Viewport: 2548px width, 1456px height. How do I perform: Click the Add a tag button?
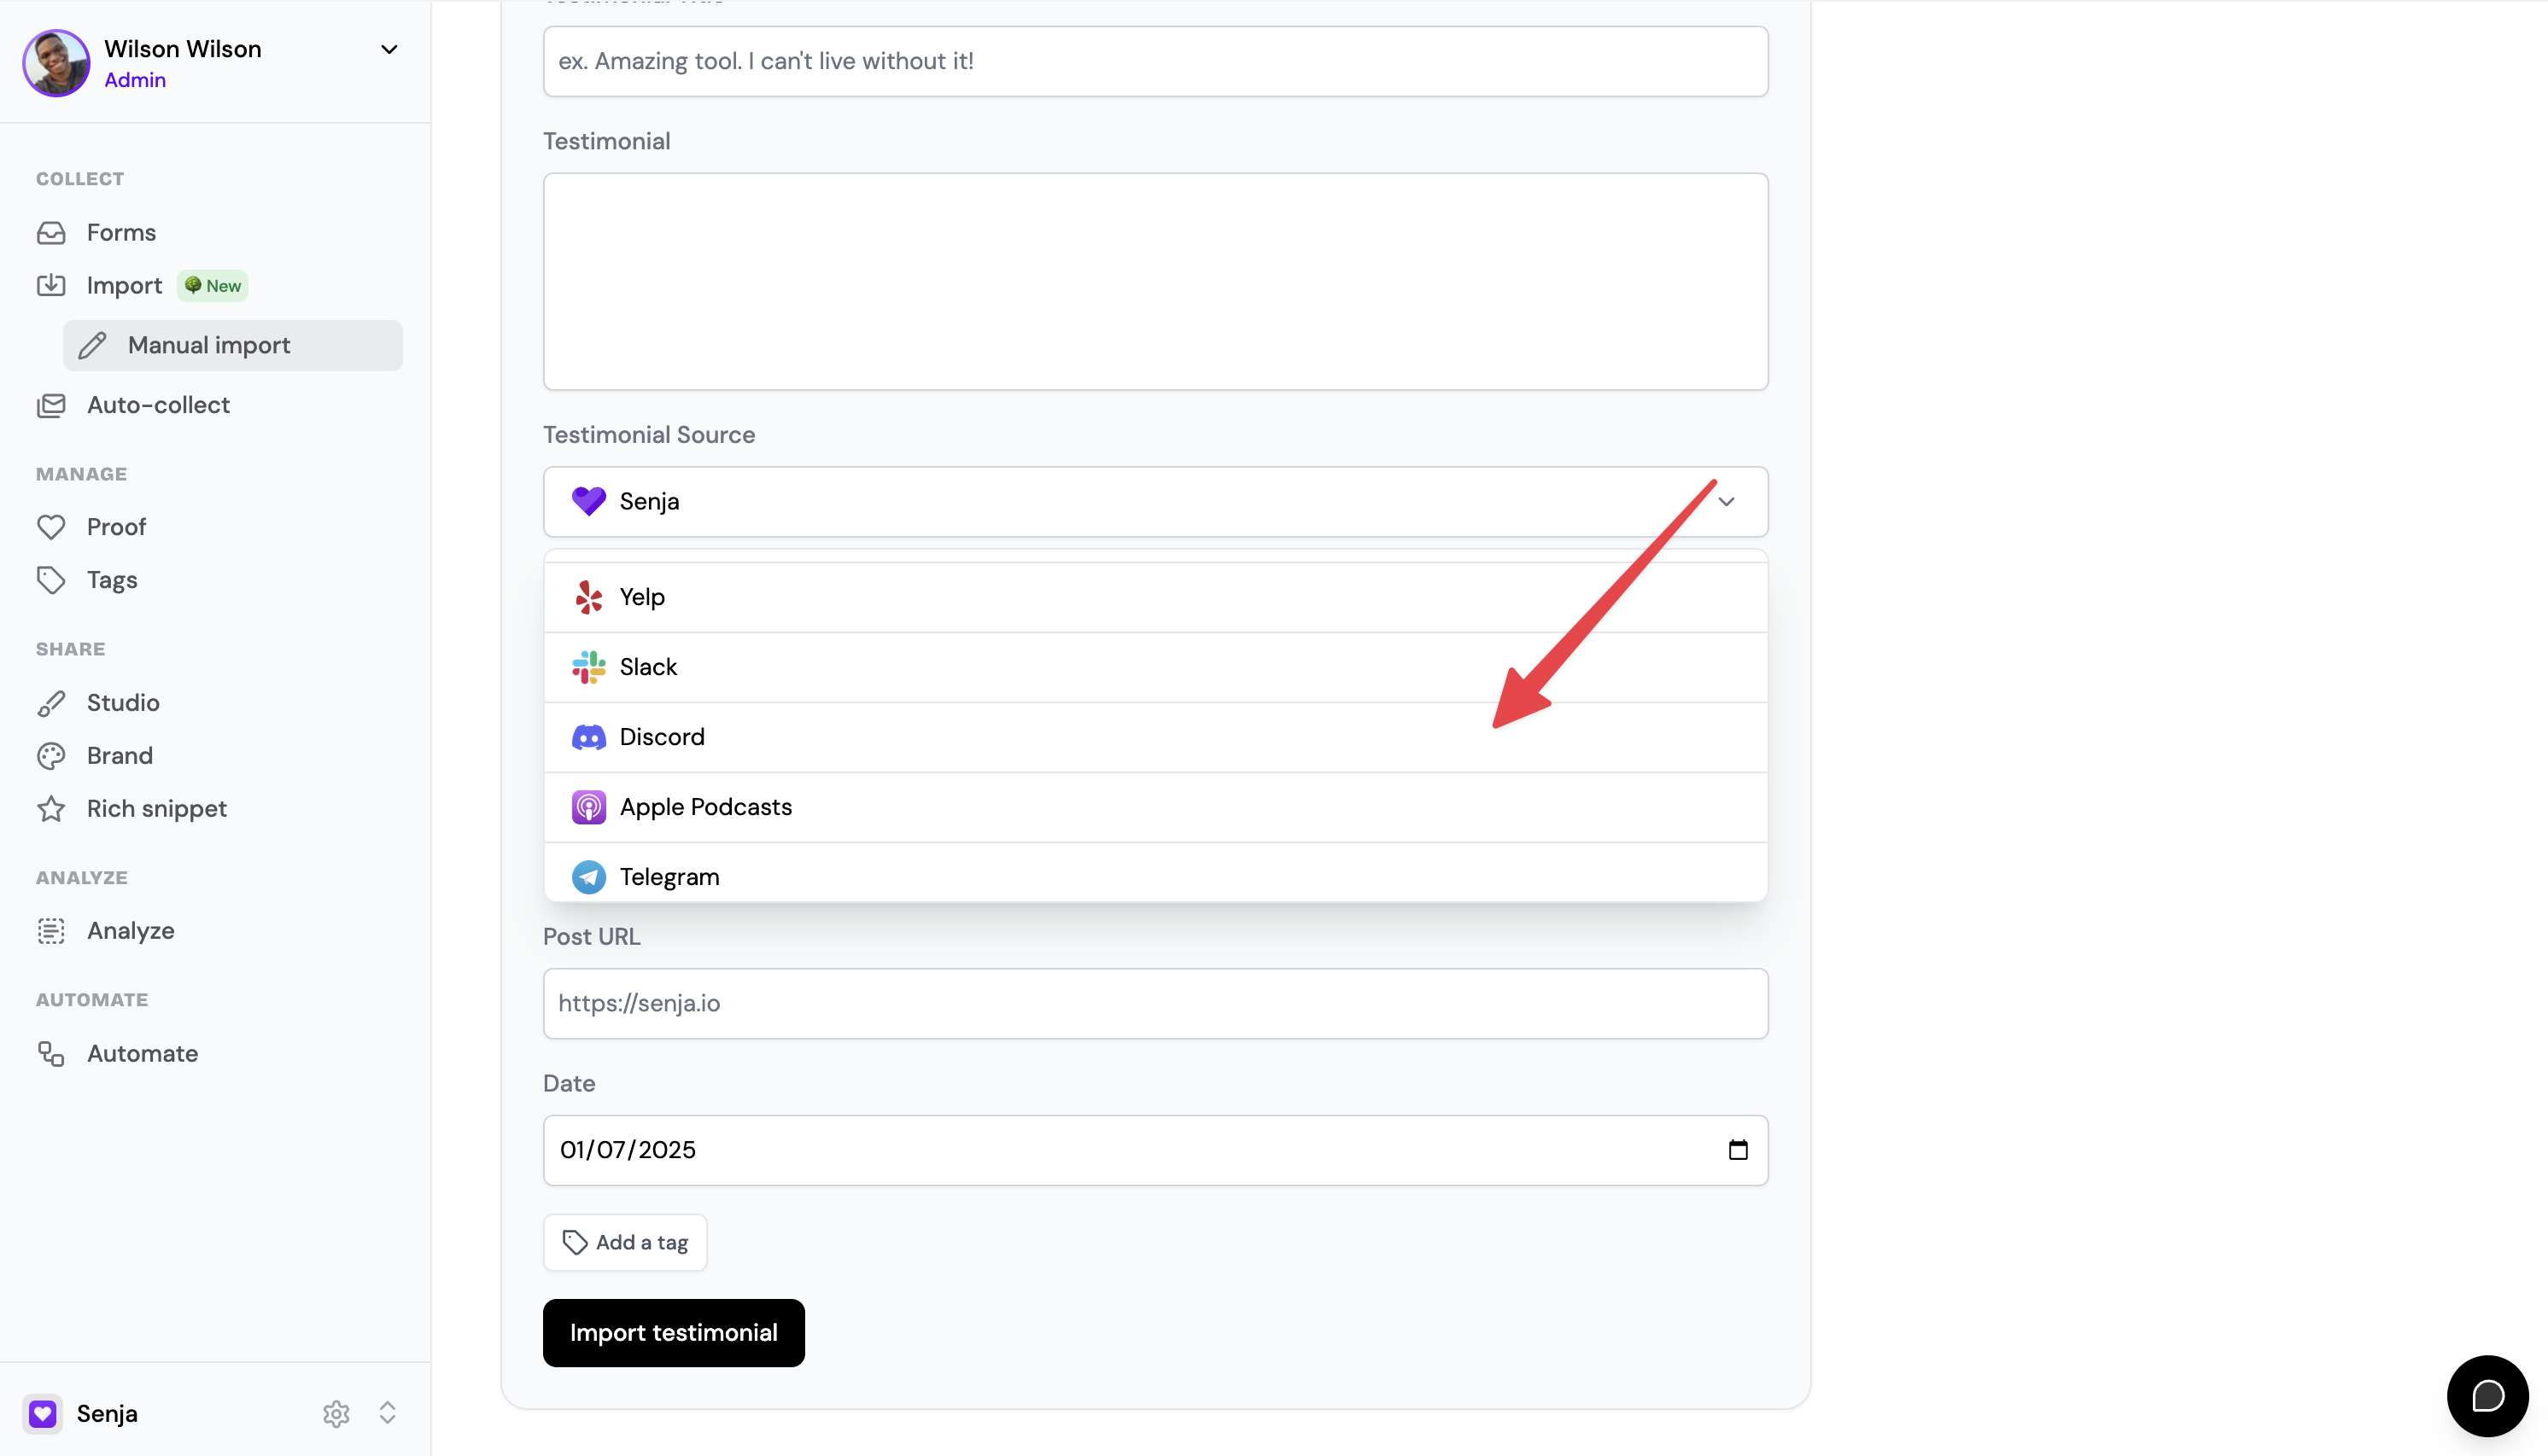click(625, 1243)
